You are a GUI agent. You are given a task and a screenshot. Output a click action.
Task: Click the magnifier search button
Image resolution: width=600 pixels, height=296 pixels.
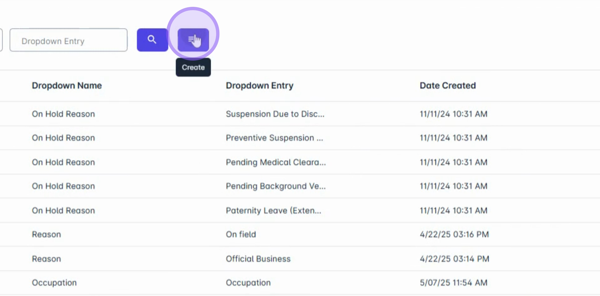[152, 40]
